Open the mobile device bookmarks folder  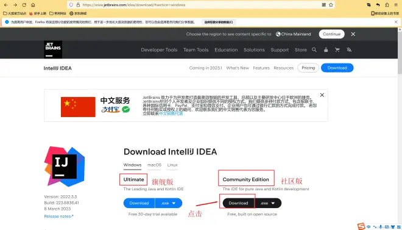(x=385, y=13)
